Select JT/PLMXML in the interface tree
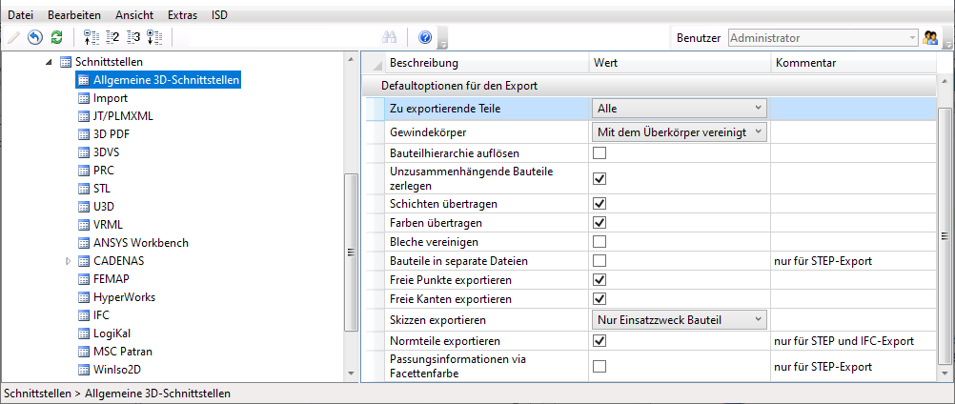 point(123,116)
